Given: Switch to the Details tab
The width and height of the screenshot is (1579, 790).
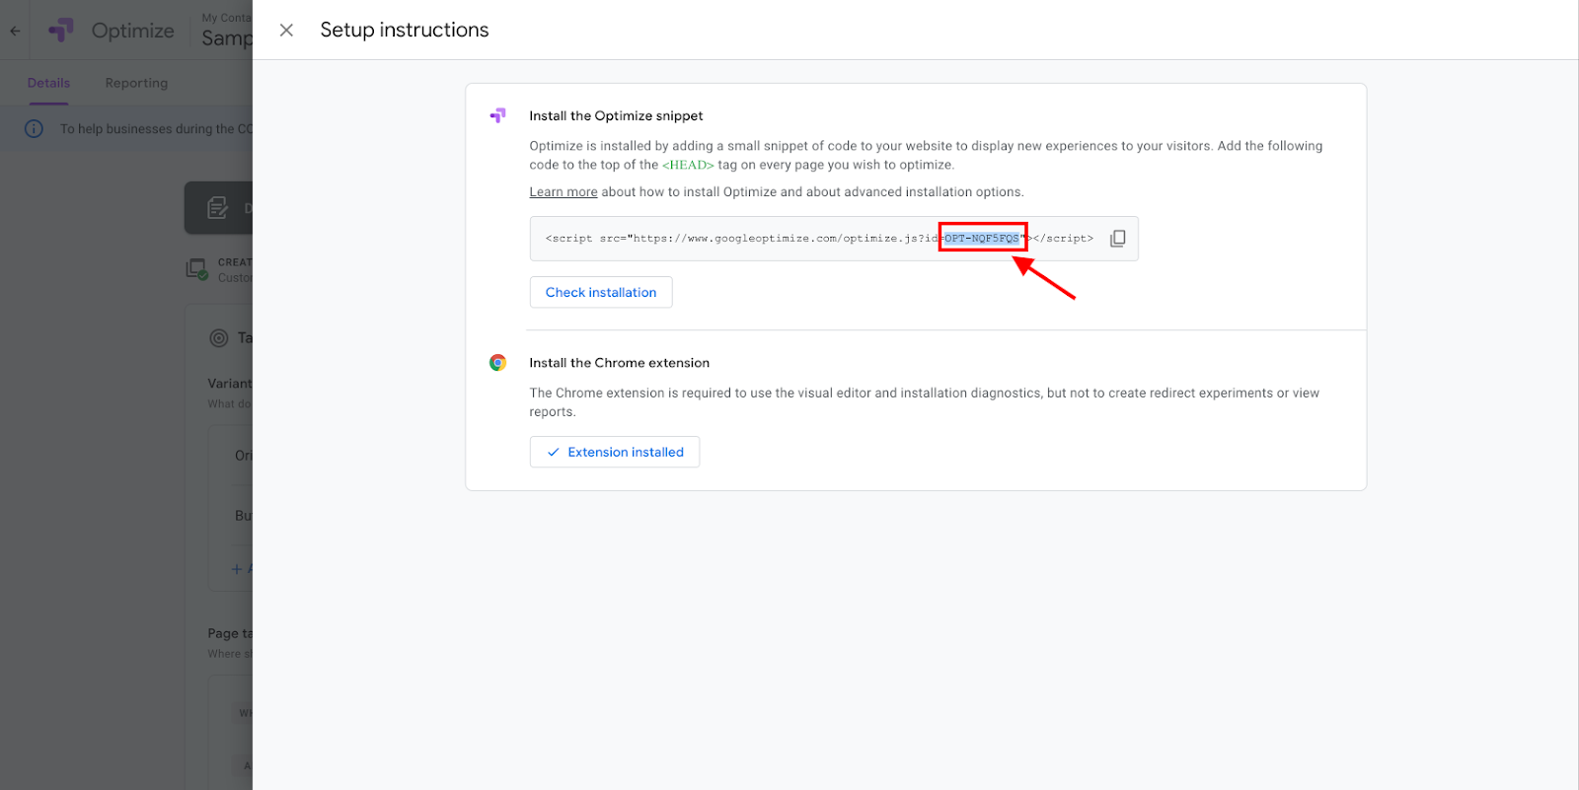Looking at the screenshot, I should click(x=48, y=83).
